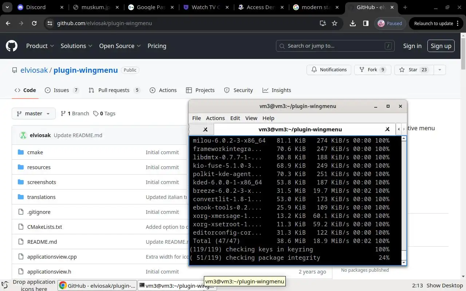The width and height of the screenshot is (466, 291).
Task: Open the README.md file
Action: (42, 242)
